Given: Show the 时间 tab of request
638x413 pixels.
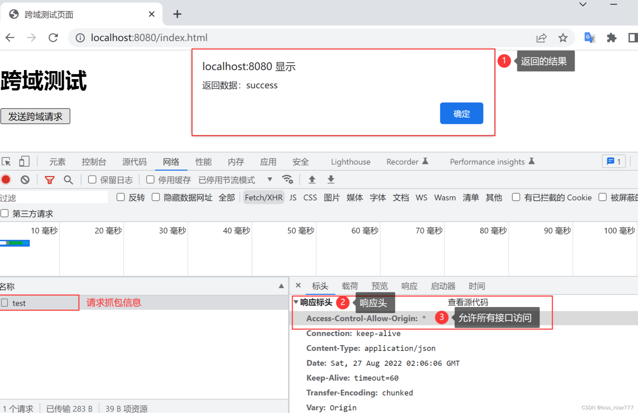Looking at the screenshot, I should 477,286.
